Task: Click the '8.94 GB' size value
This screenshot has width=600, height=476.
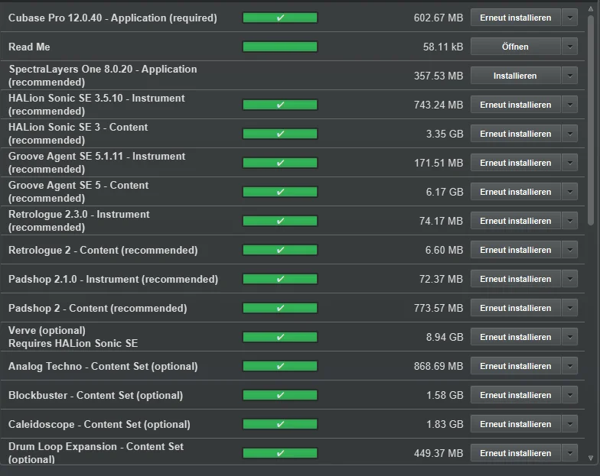Action: (x=445, y=338)
